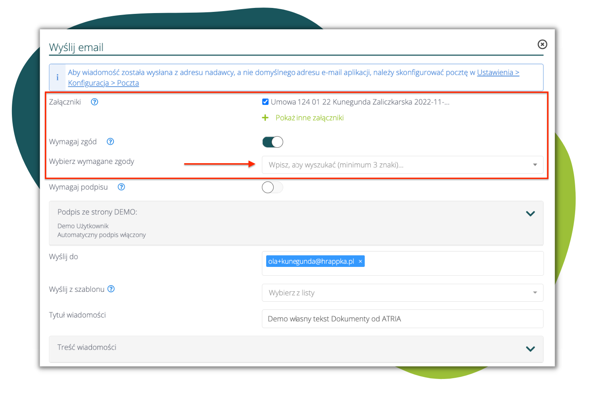Remove ola+kunegunda@hrappka.pl recipient tag
The image size is (595, 396).
coord(360,261)
